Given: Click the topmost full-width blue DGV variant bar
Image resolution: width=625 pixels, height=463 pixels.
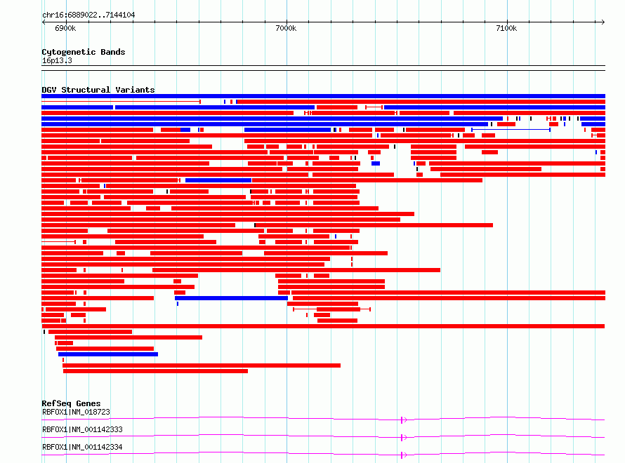Looking at the screenshot, I should pyautogui.click(x=323, y=96).
